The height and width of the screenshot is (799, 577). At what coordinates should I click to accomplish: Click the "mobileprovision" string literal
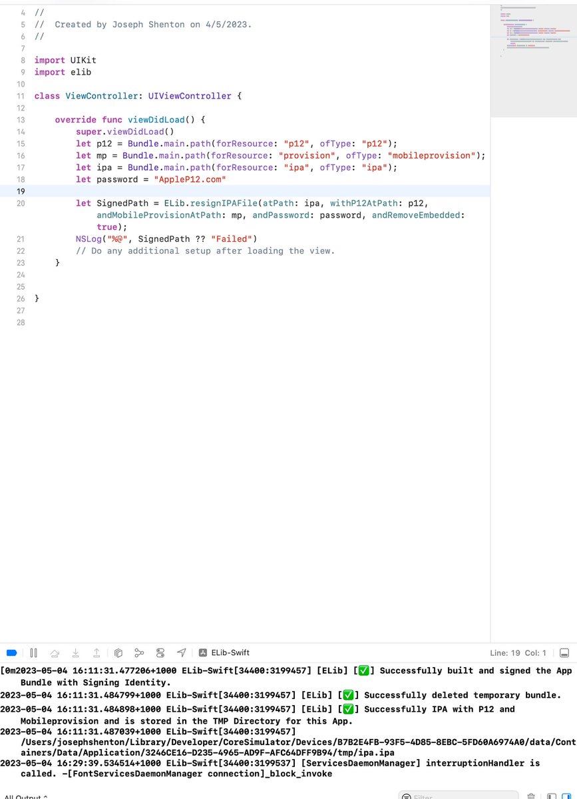431,156
